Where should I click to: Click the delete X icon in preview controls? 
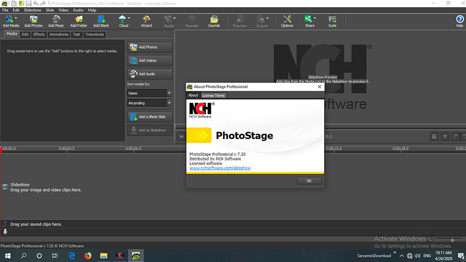445,136
